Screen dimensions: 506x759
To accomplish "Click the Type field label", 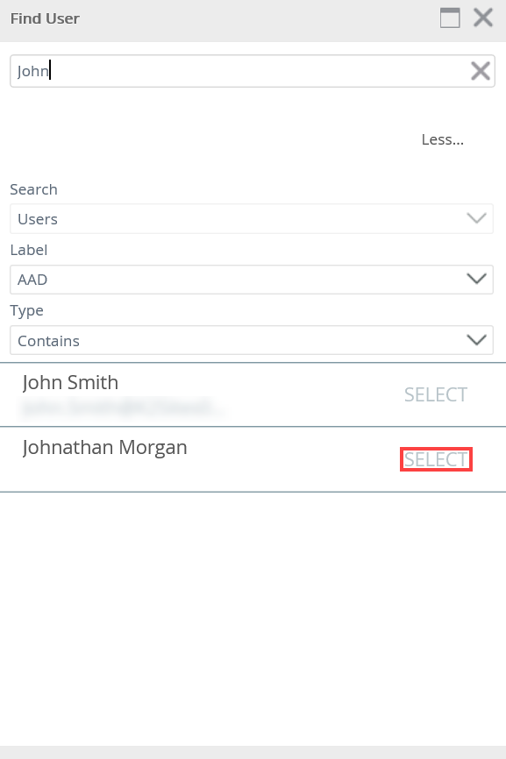I will click(x=26, y=311).
